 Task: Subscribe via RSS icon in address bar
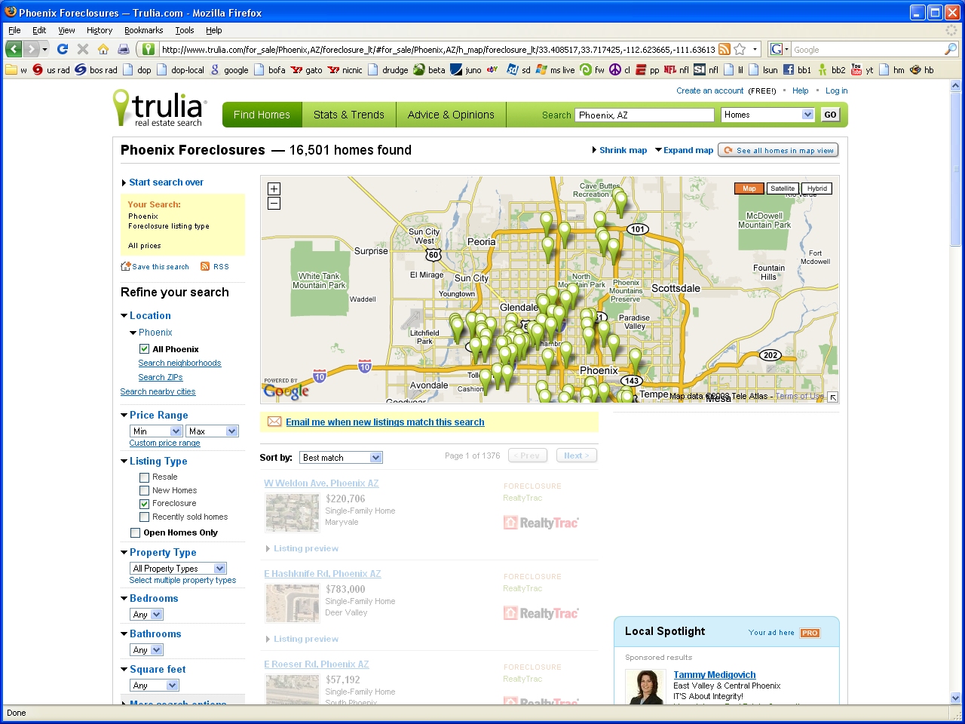point(725,49)
